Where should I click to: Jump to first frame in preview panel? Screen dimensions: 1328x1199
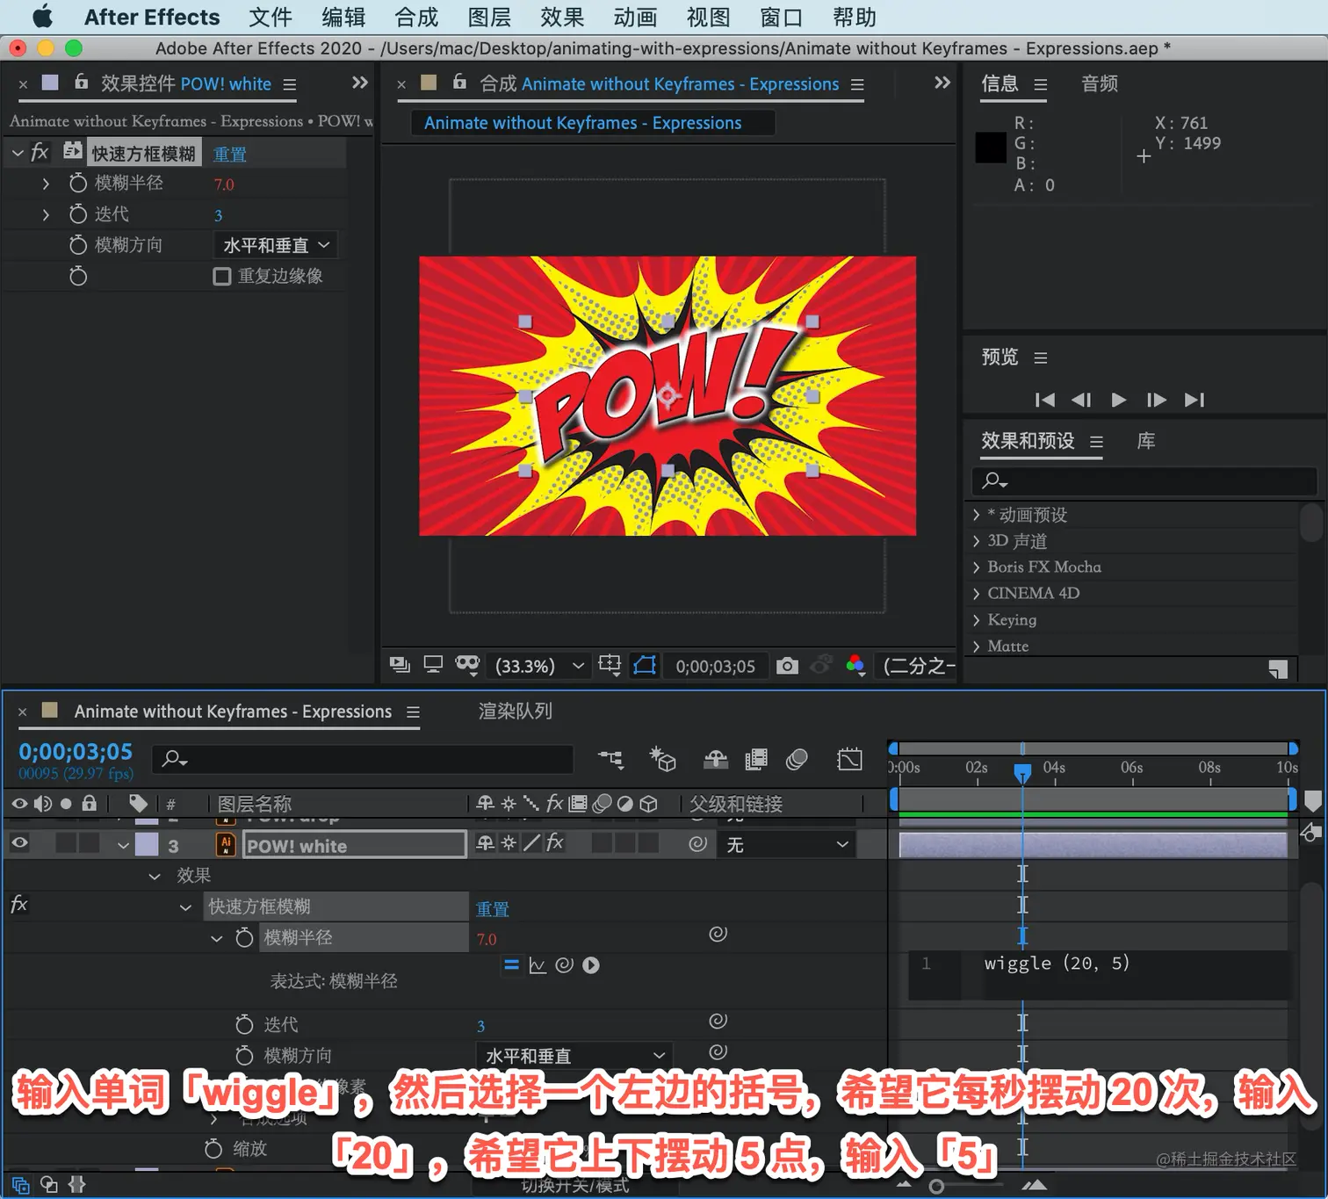pos(1045,400)
